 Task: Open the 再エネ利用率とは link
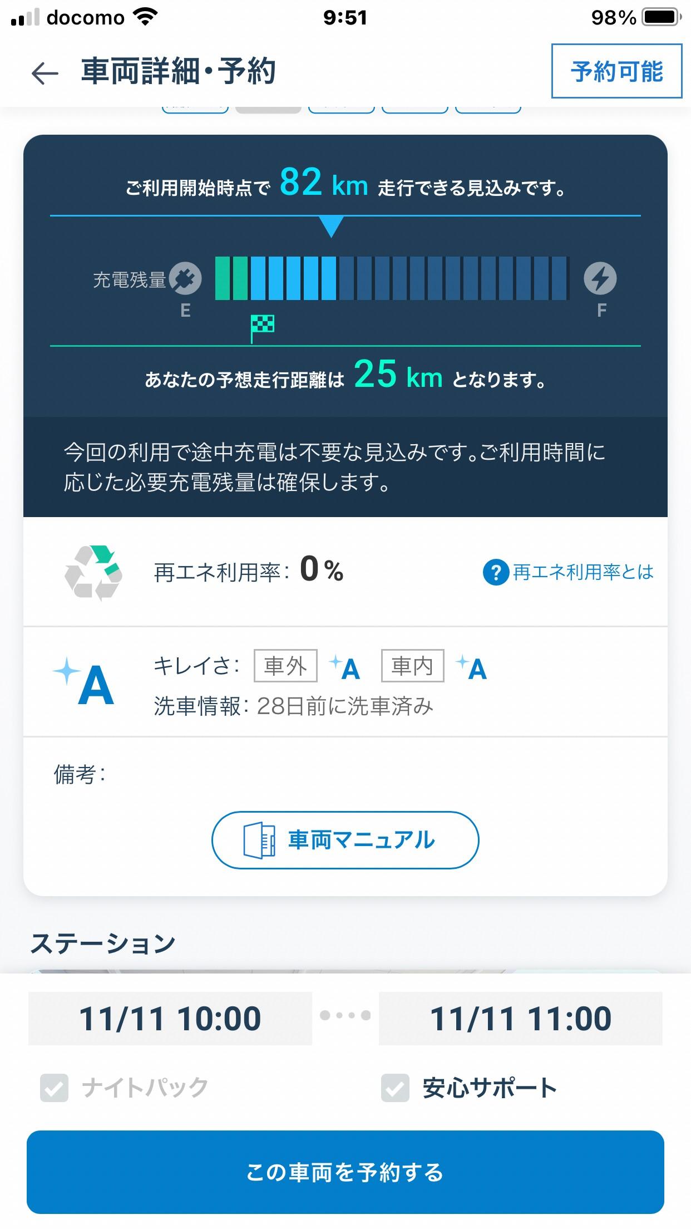coord(583,572)
